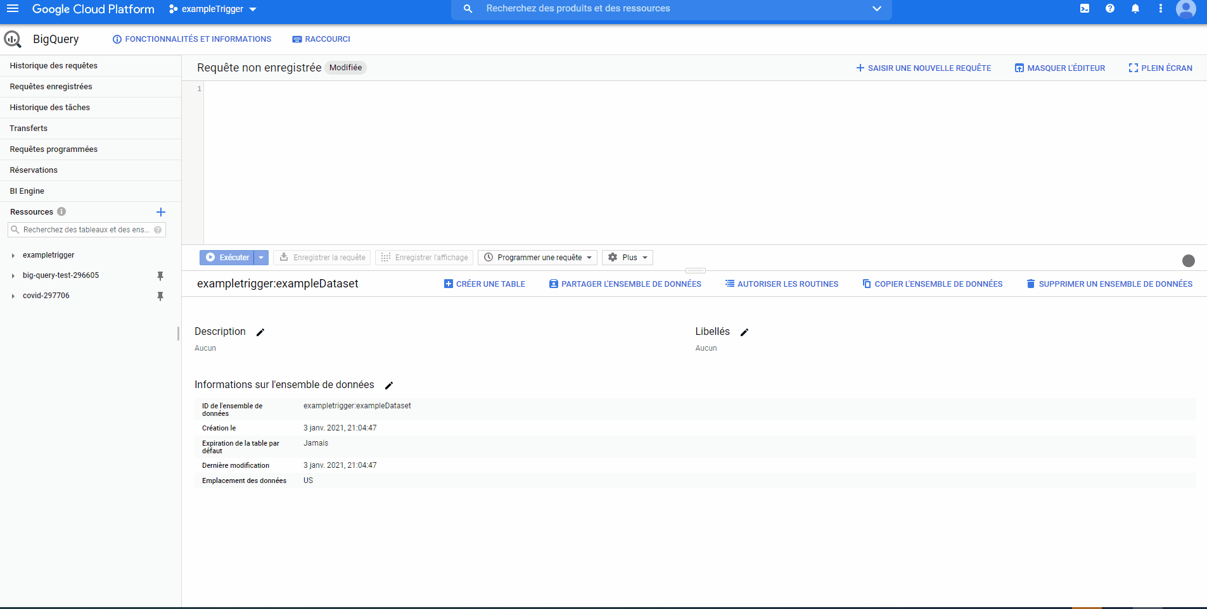Click the Modifiée status chip
This screenshot has width=1207, height=609.
pyautogui.click(x=346, y=68)
